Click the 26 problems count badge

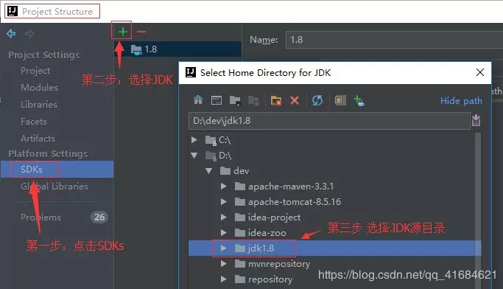click(99, 217)
